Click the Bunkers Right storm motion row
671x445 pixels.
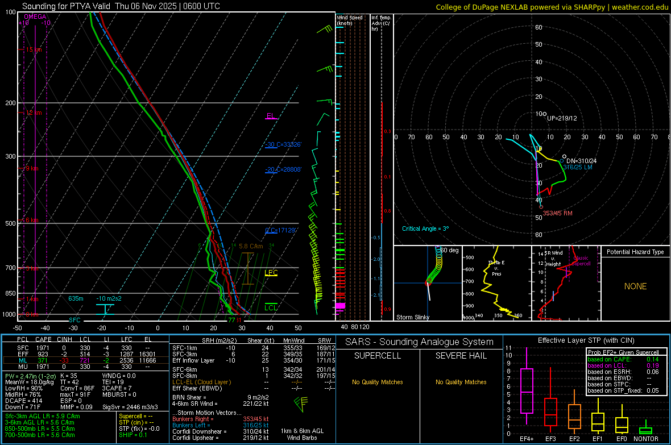pyautogui.click(x=221, y=419)
